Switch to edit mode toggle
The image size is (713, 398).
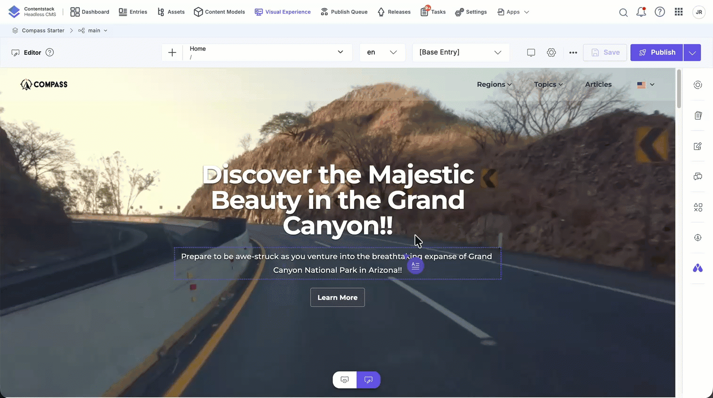pyautogui.click(x=368, y=380)
